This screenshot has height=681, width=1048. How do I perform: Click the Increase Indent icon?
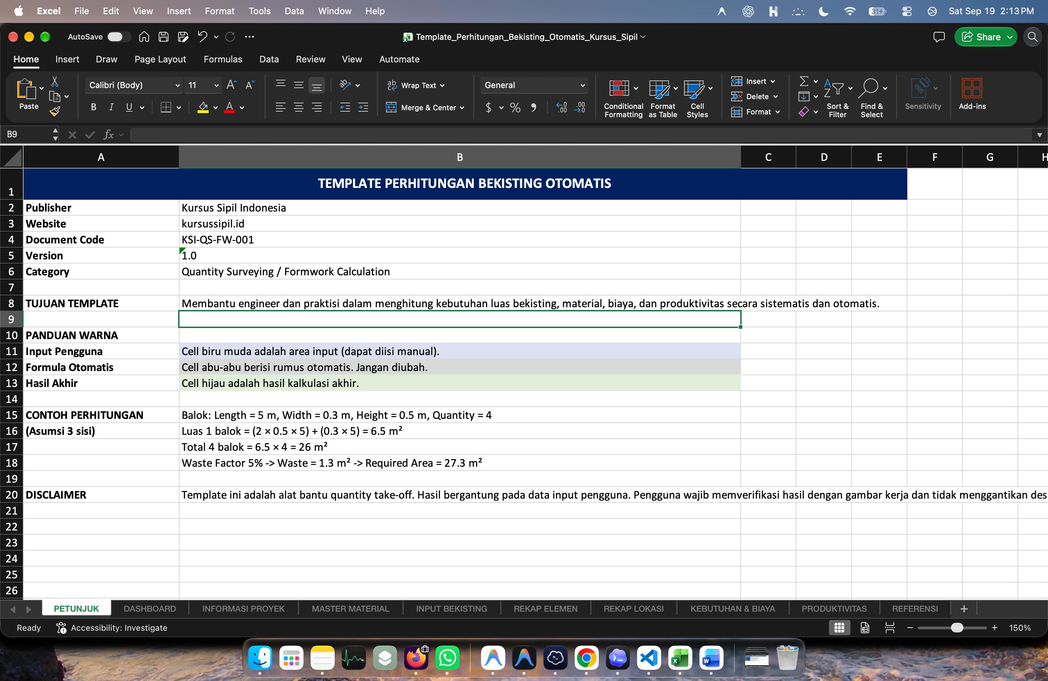coord(363,107)
